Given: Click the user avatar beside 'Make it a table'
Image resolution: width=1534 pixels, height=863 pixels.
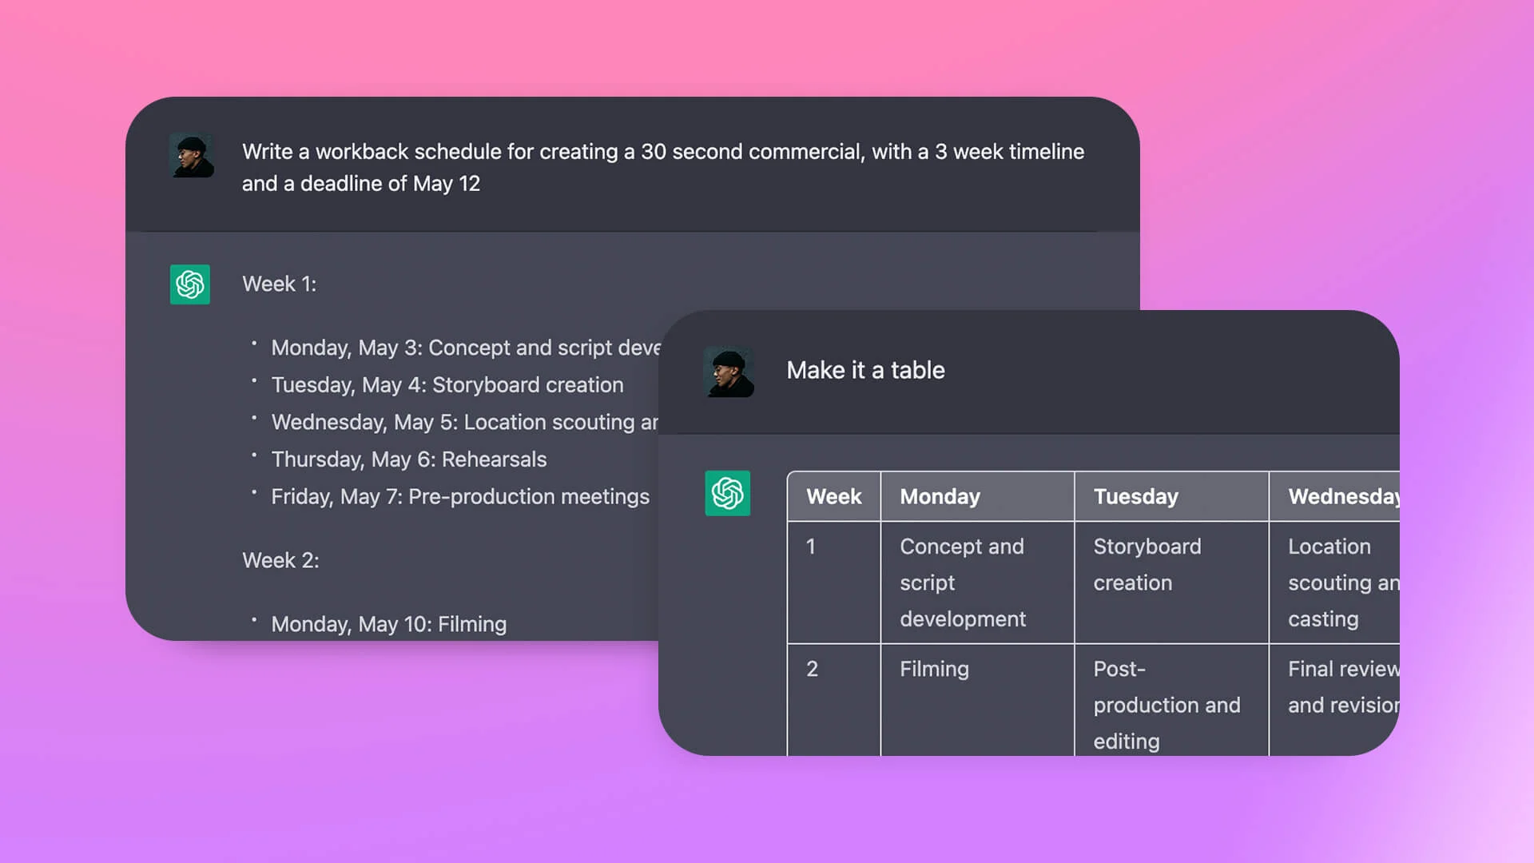Looking at the screenshot, I should coord(729,372).
